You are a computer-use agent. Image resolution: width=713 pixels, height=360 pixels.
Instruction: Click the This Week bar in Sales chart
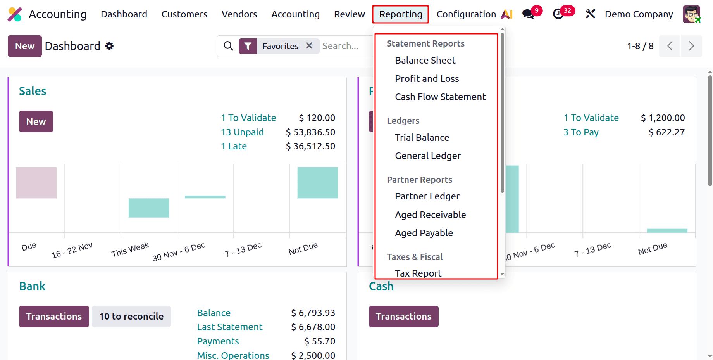(x=149, y=208)
